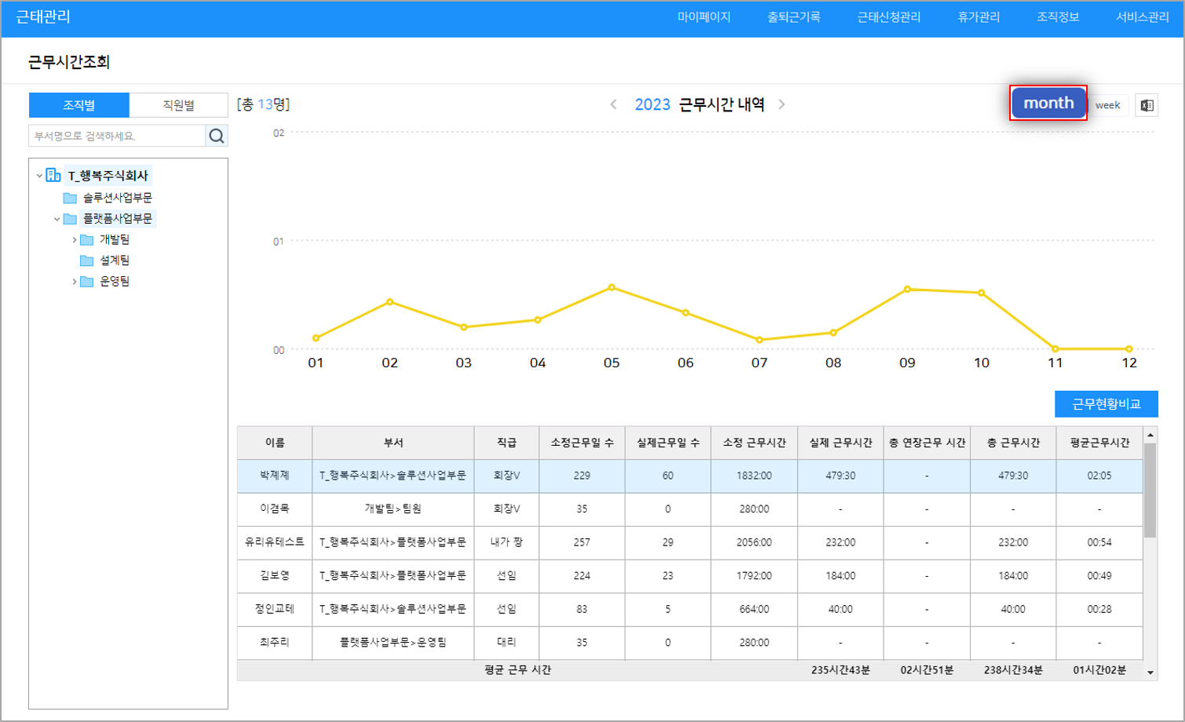Click the 총 13명 count label
This screenshot has width=1185, height=722.
264,104
